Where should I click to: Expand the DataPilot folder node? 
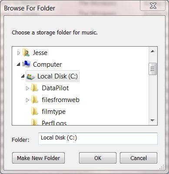click(27, 88)
